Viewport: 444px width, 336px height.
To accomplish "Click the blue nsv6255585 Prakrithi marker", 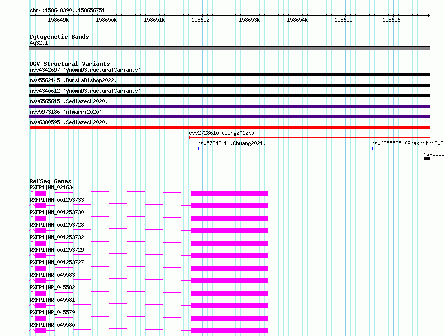I will tap(372, 148).
